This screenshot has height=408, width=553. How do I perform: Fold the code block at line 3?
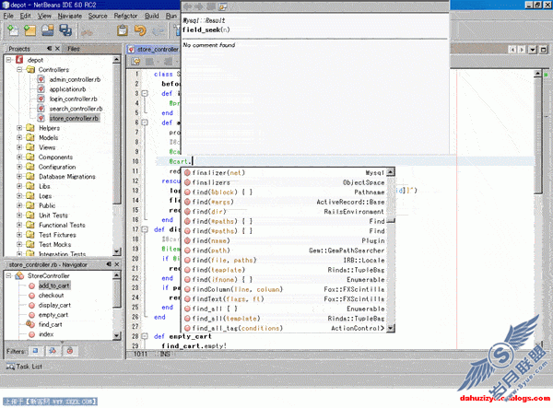[145, 93]
